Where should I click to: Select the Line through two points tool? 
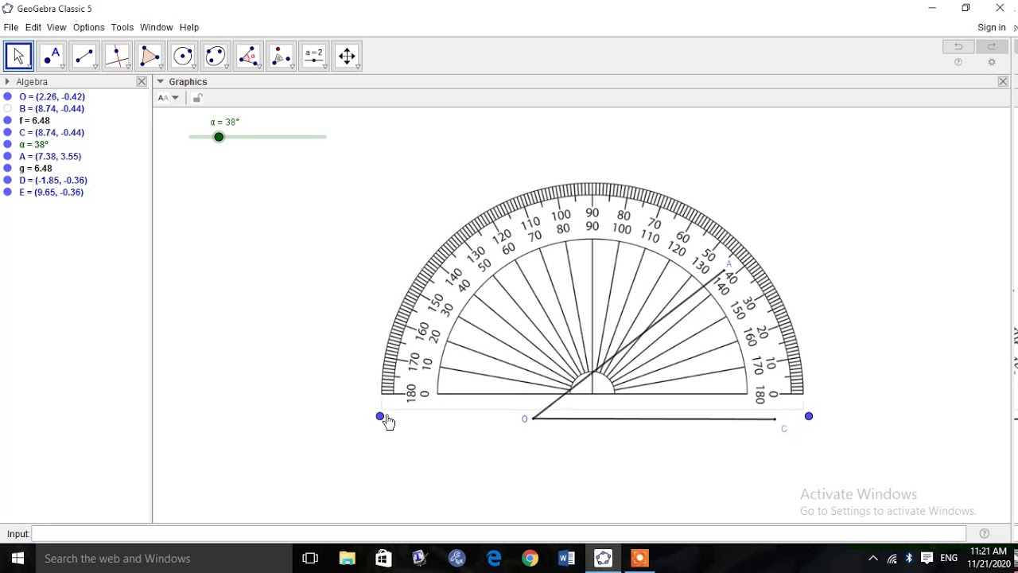[x=84, y=56]
